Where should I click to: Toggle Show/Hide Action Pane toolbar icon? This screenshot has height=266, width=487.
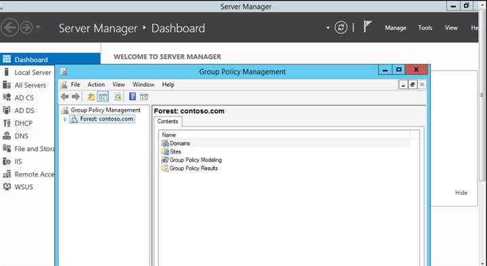pyautogui.click(x=144, y=97)
